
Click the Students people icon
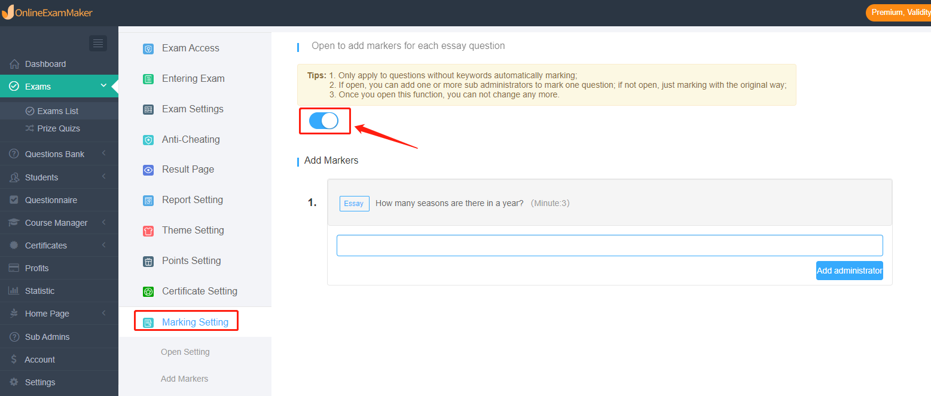pos(14,177)
